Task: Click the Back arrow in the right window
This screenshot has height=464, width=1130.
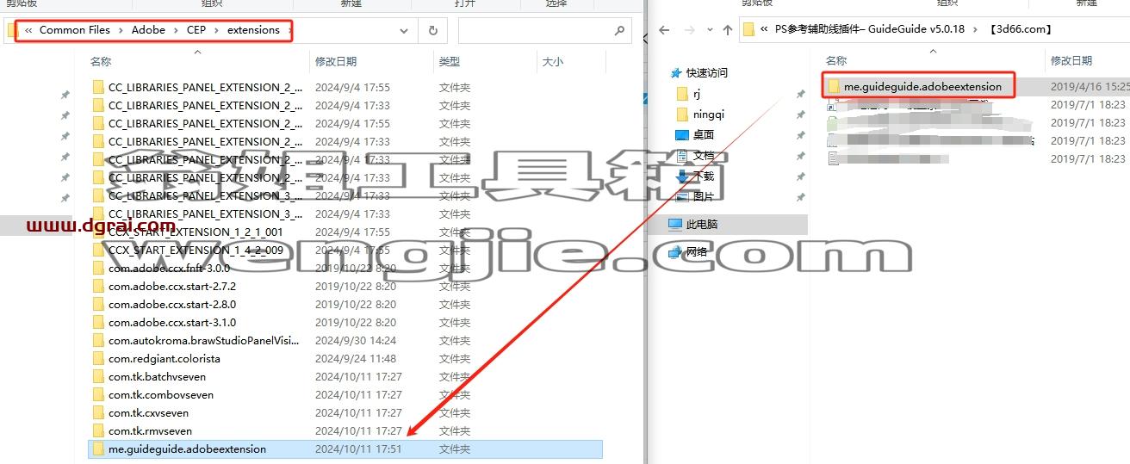Action: click(x=664, y=29)
